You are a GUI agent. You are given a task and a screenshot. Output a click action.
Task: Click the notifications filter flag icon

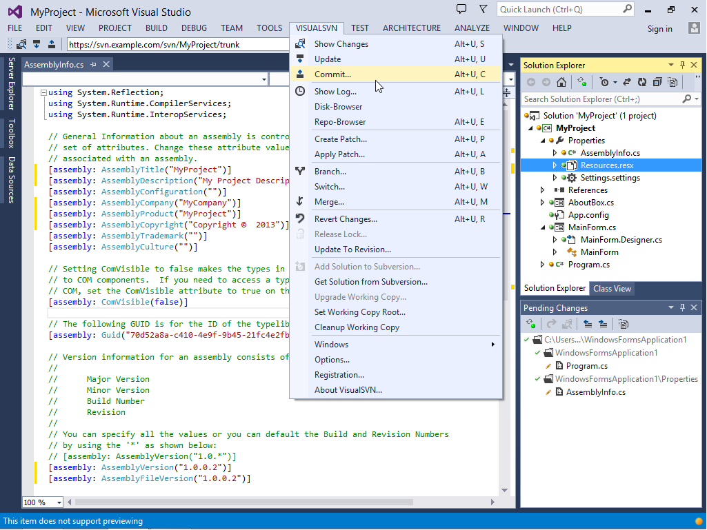tap(483, 9)
